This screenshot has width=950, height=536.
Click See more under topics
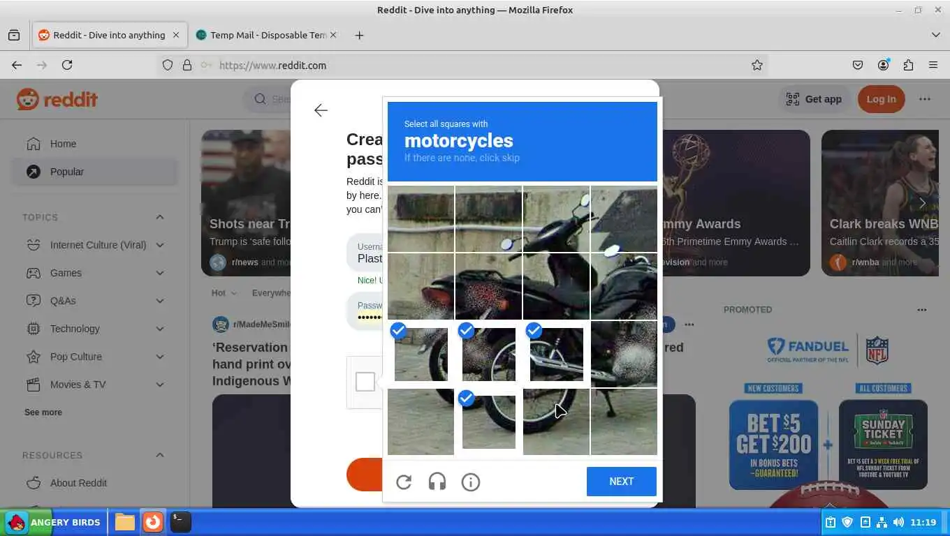(43, 412)
